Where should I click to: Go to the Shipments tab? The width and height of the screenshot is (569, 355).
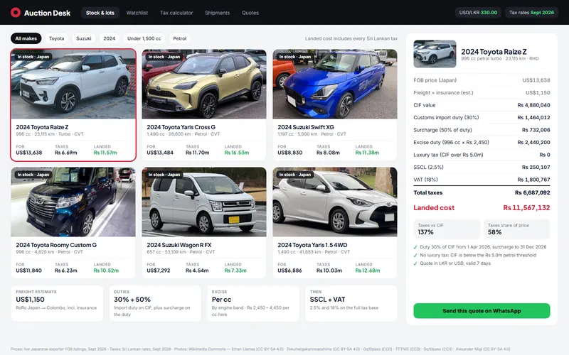click(218, 13)
